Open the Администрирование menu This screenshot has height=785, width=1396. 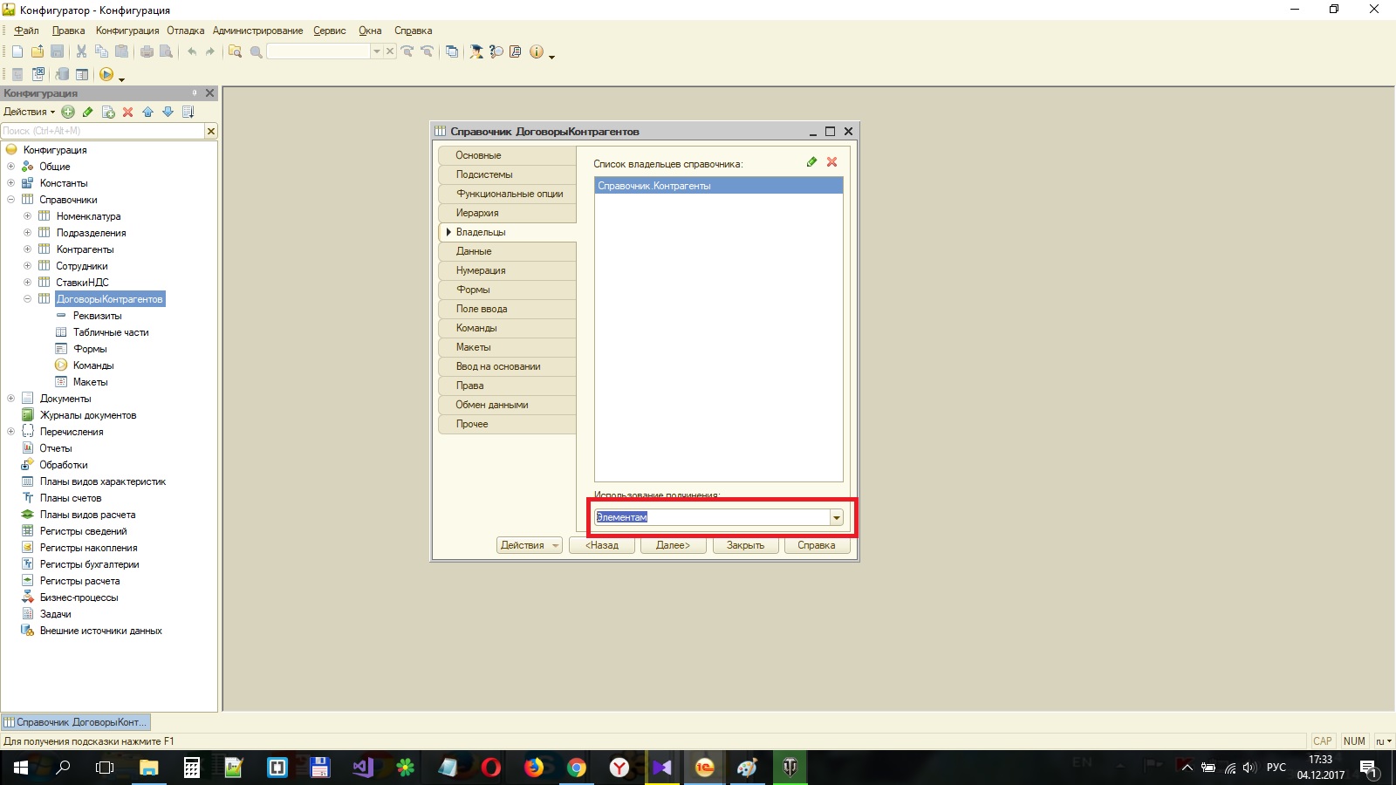pyautogui.click(x=257, y=31)
